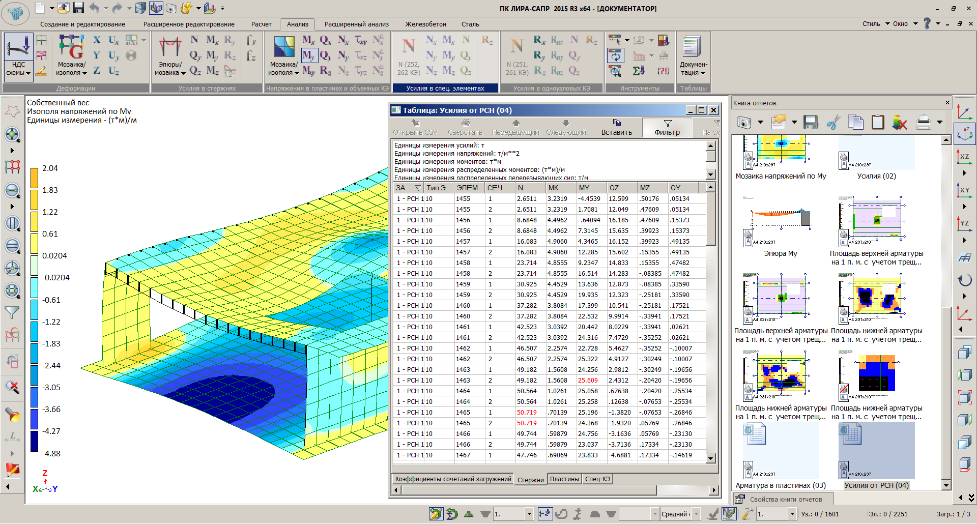This screenshot has width=977, height=525.
Task: Toggle the YZ plane projection view
Action: coord(964,223)
